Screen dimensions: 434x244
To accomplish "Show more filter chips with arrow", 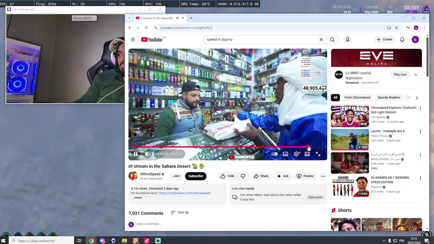I will [x=417, y=98].
